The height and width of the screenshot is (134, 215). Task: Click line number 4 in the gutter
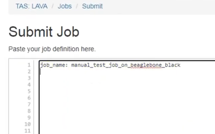click(29, 85)
